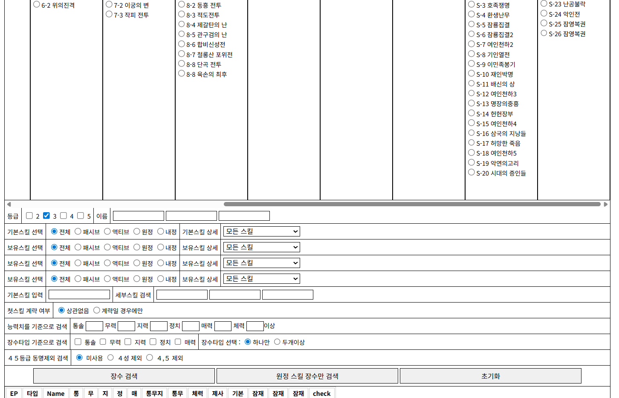The width and height of the screenshot is (619, 398).
Task: Enable the grade 5 checkbox
Action: 81,216
